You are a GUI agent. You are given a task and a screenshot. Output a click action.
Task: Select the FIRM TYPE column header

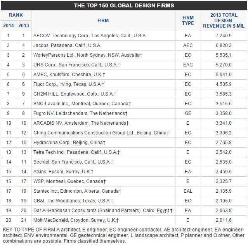click(188, 21)
